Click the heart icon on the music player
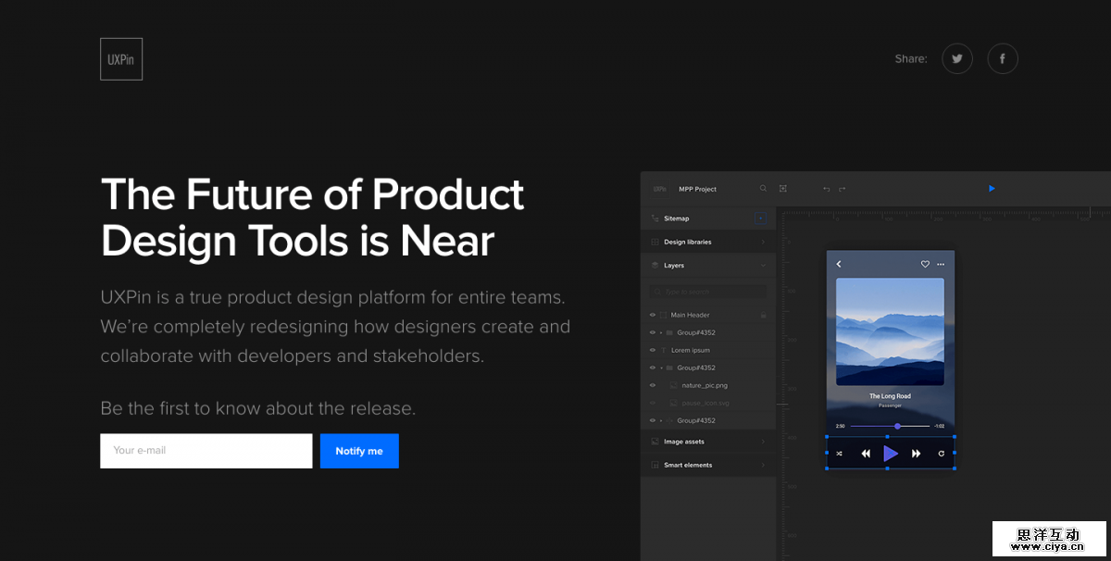The image size is (1111, 561). pyautogui.click(x=925, y=264)
